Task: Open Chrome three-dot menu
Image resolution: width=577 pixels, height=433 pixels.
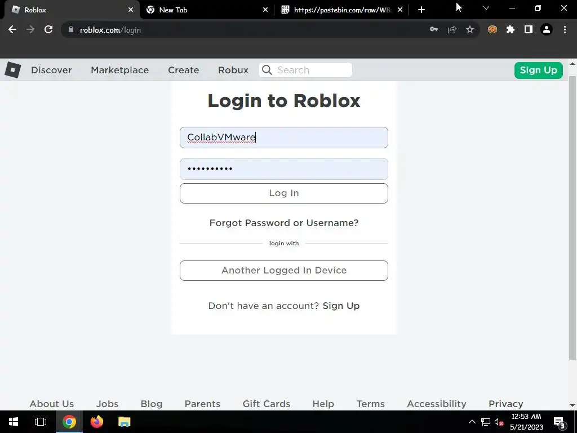Action: point(565,29)
